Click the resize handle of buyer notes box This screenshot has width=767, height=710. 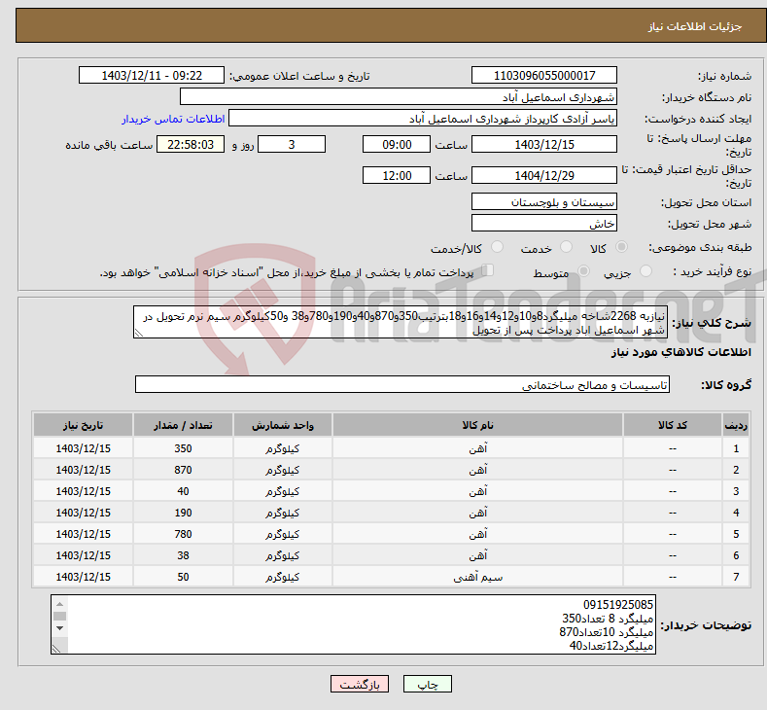[x=56, y=649]
